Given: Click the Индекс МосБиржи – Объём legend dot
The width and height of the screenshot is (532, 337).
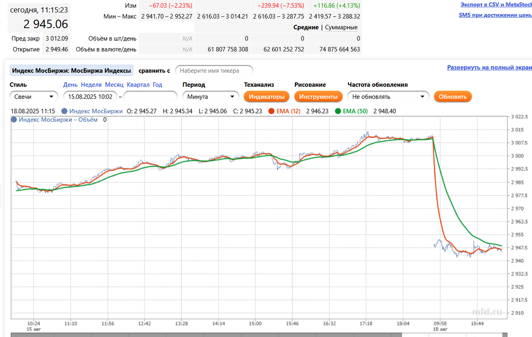Looking at the screenshot, I should (x=14, y=120).
